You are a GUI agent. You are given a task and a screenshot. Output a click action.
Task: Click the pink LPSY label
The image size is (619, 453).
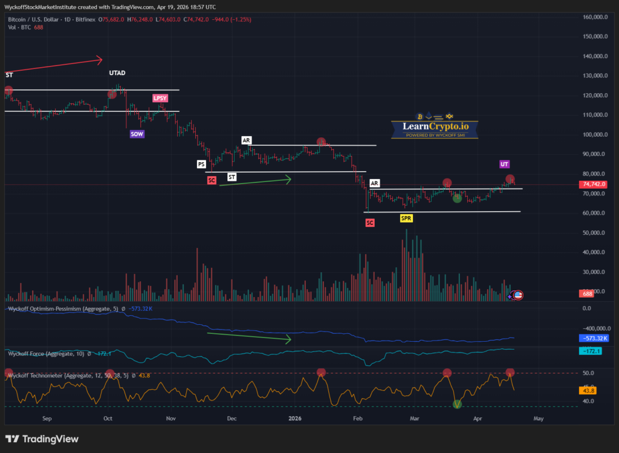[x=160, y=98]
